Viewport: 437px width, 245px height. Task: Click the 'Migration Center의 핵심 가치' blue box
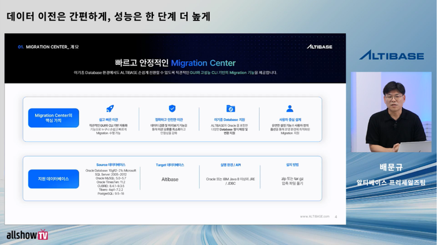(54, 118)
